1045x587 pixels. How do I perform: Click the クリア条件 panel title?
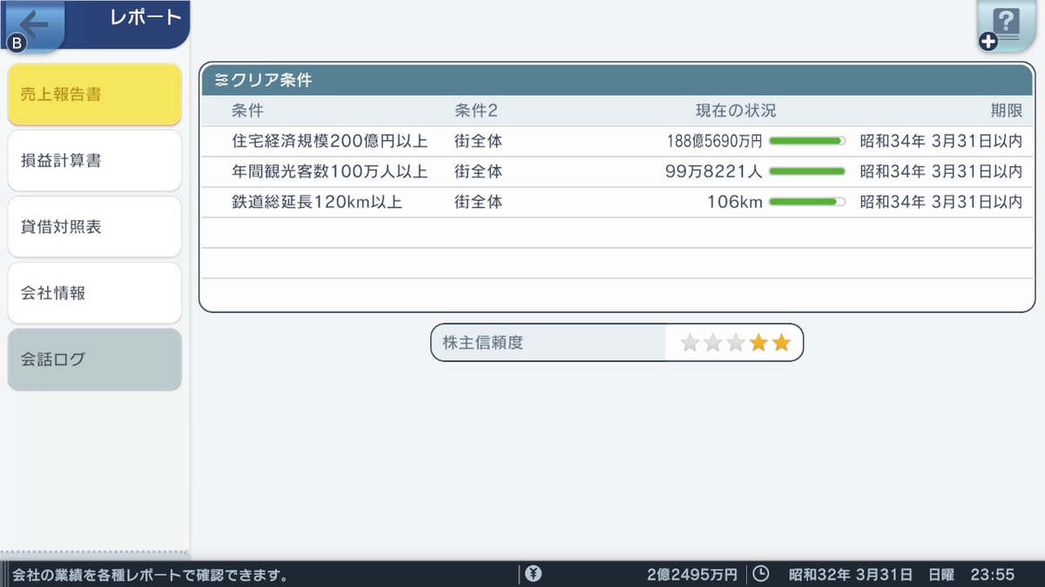pos(272,81)
